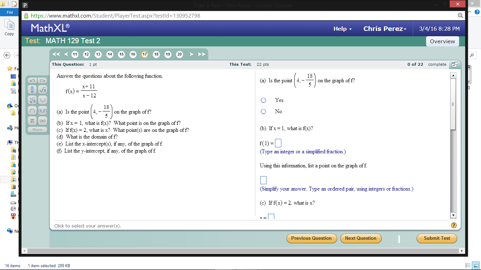The image size is (481, 270).
Task: Open question 20
Action: coord(180,54)
